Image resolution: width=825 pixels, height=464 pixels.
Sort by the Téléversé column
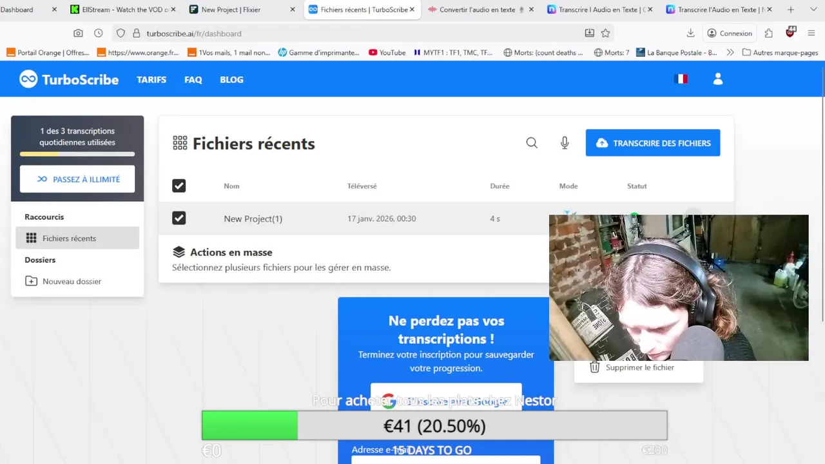tap(362, 186)
